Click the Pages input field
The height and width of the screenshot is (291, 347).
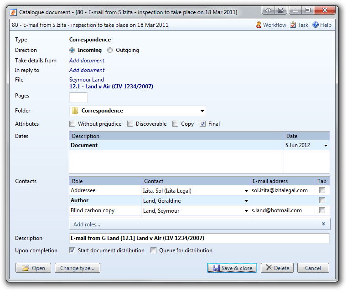click(78, 97)
